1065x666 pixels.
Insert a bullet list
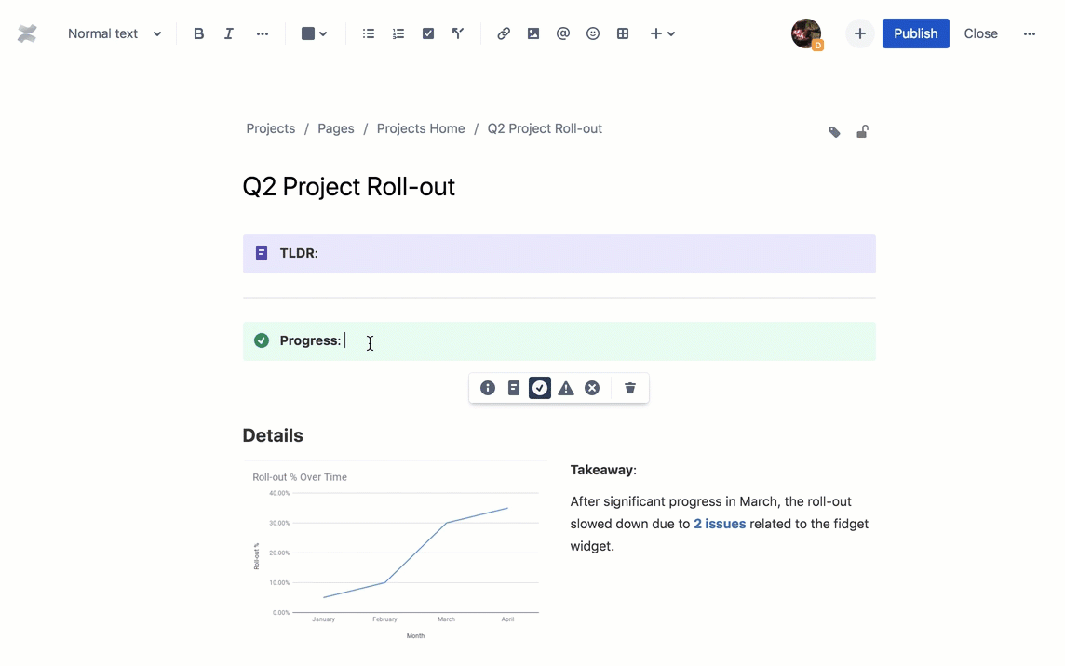[368, 33]
